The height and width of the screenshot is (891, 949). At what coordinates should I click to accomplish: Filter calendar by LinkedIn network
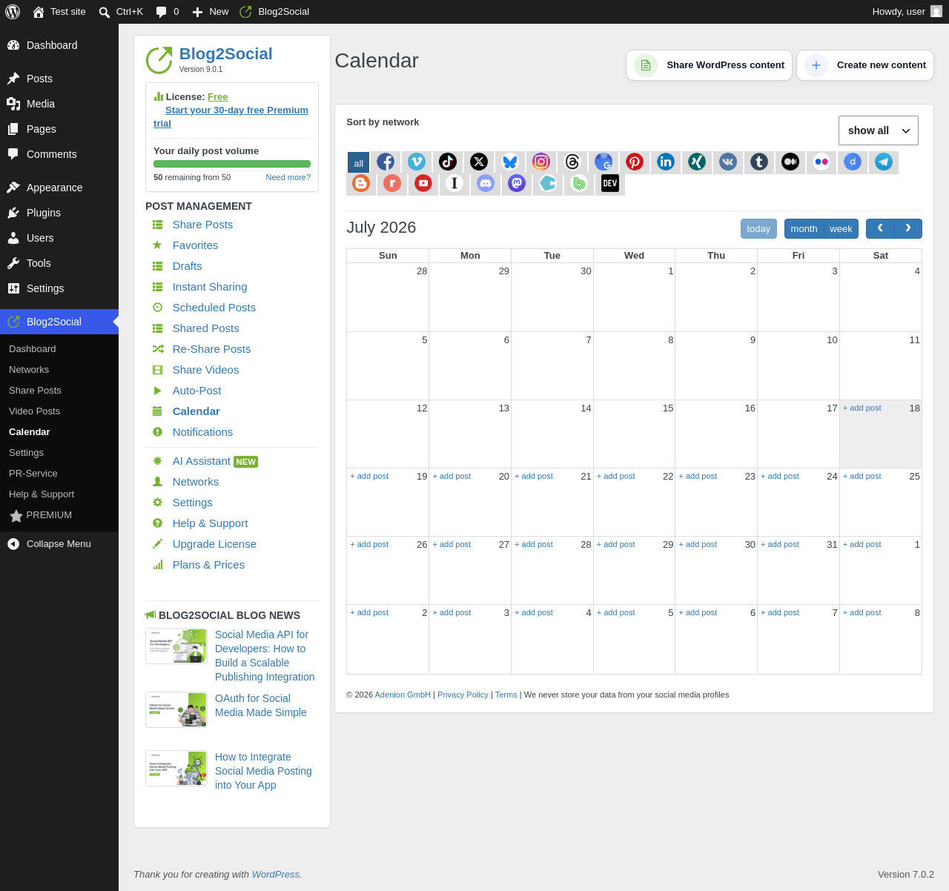[x=666, y=162]
